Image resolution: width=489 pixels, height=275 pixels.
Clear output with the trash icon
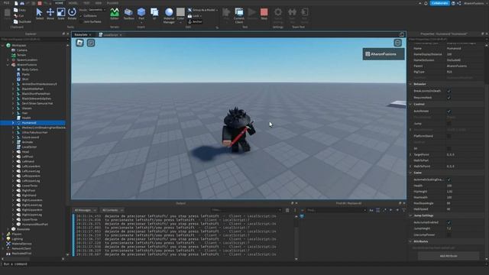(x=287, y=210)
